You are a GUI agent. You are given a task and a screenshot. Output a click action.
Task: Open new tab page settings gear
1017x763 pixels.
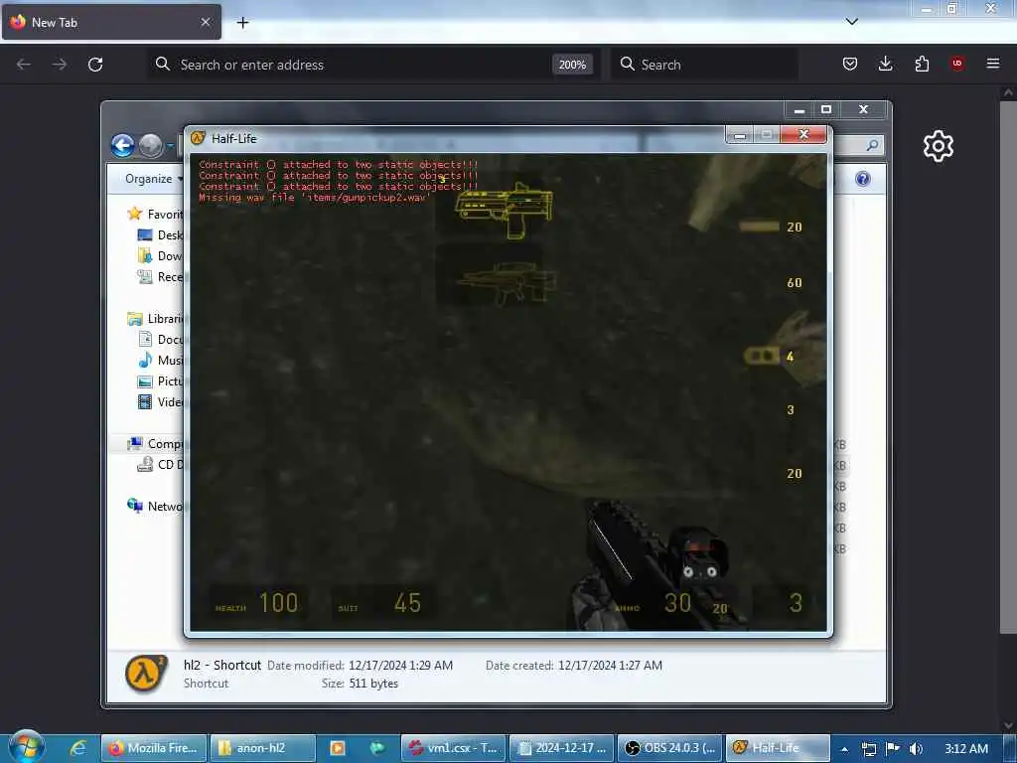[x=939, y=146]
